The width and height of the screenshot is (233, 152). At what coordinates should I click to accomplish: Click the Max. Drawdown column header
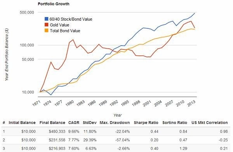115,123
